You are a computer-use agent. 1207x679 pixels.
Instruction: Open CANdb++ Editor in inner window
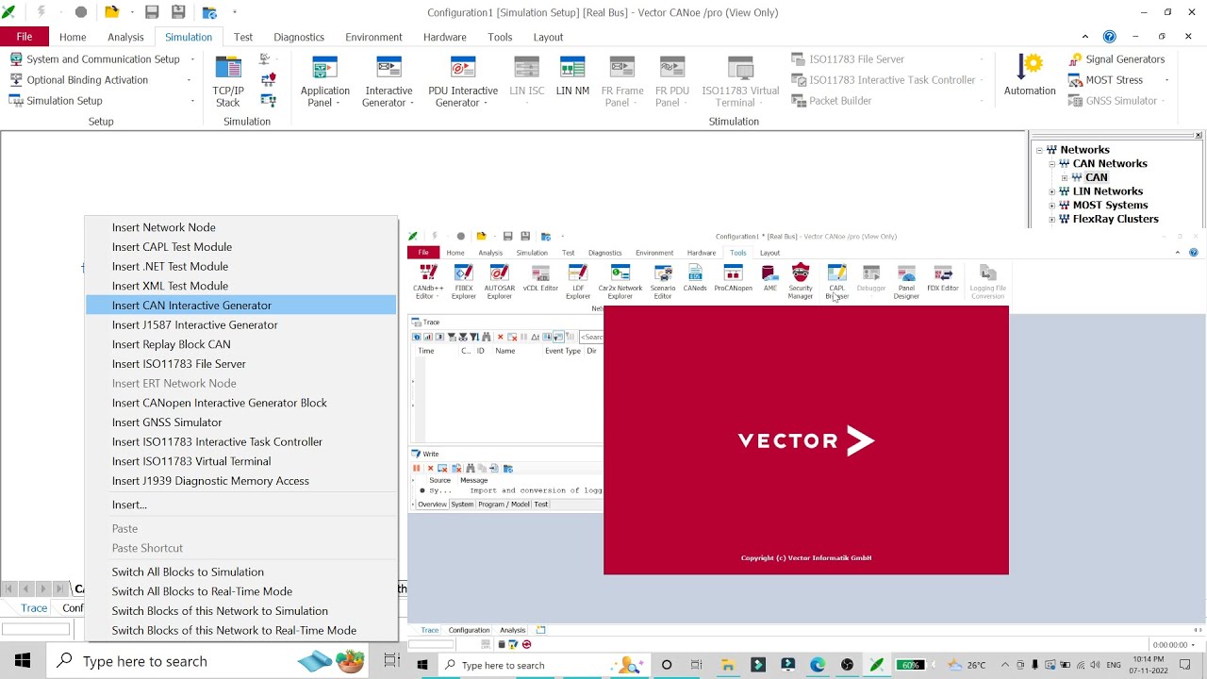[429, 282]
